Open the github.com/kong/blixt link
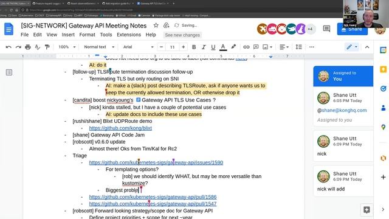389x219 pixels. click(x=120, y=128)
